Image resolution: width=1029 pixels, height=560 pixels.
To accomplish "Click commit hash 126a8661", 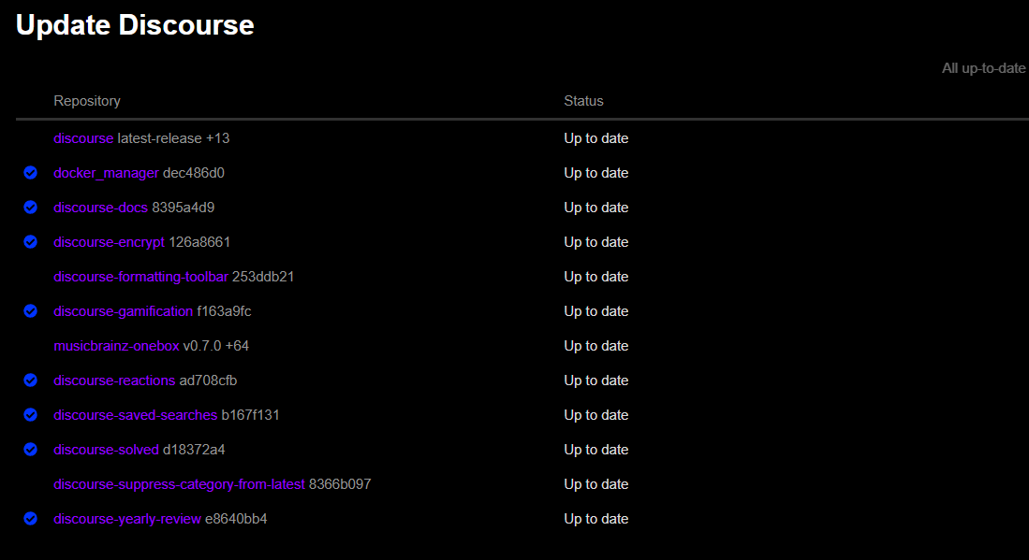I will pyautogui.click(x=199, y=242).
